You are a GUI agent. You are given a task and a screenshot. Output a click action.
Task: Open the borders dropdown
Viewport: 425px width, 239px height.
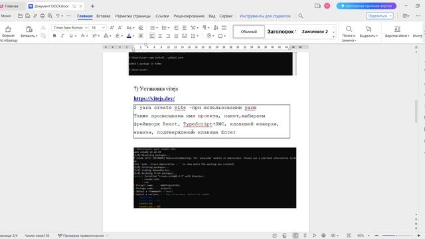coord(224,36)
